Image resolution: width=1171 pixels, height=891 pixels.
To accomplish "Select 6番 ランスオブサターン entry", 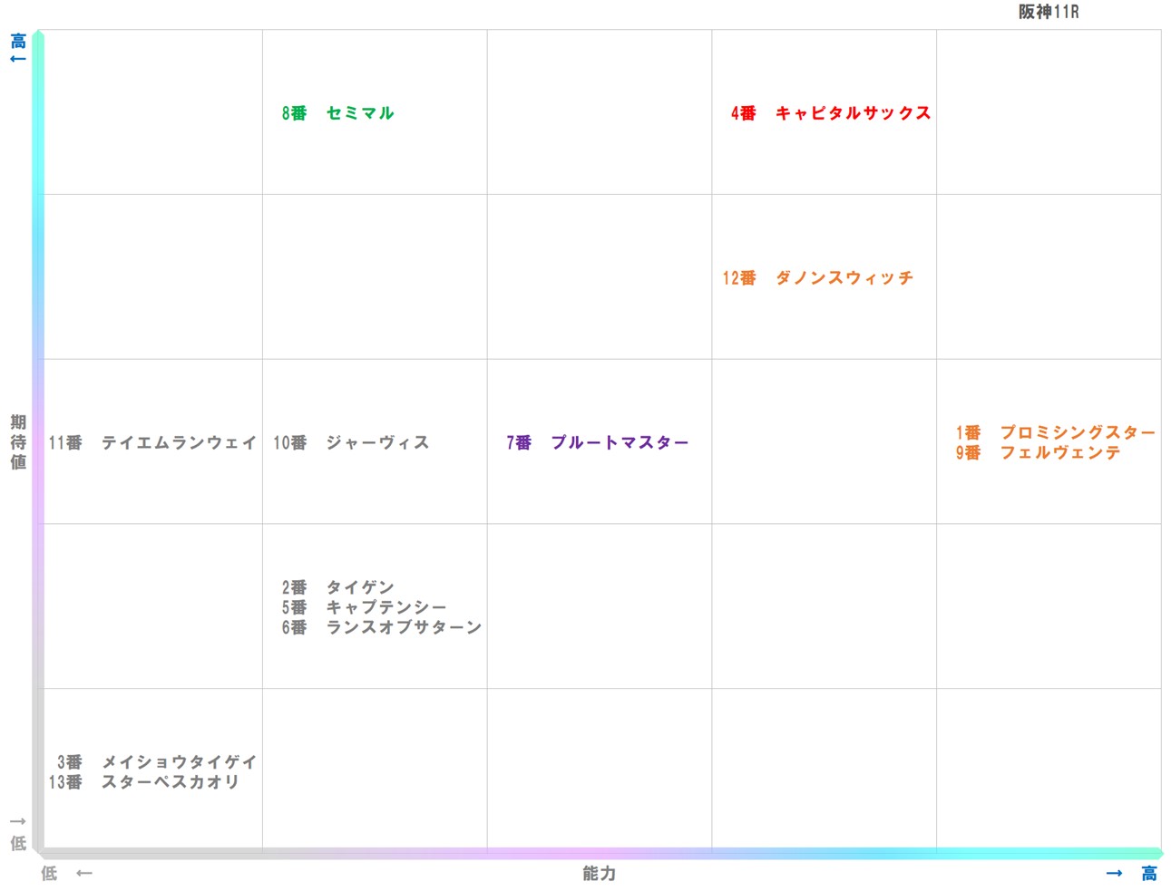I will point(381,627).
